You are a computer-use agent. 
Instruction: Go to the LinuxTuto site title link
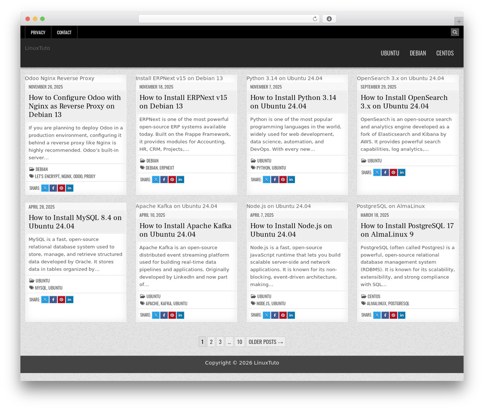(x=37, y=48)
